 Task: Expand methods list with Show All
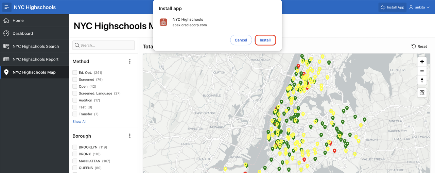pos(79,121)
